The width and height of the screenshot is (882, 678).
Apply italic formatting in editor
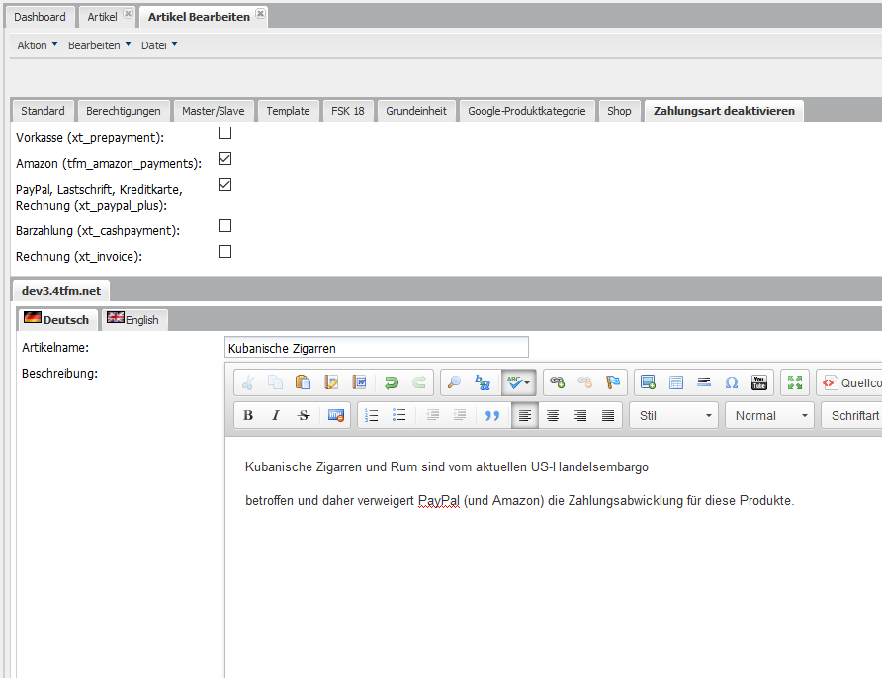click(276, 416)
